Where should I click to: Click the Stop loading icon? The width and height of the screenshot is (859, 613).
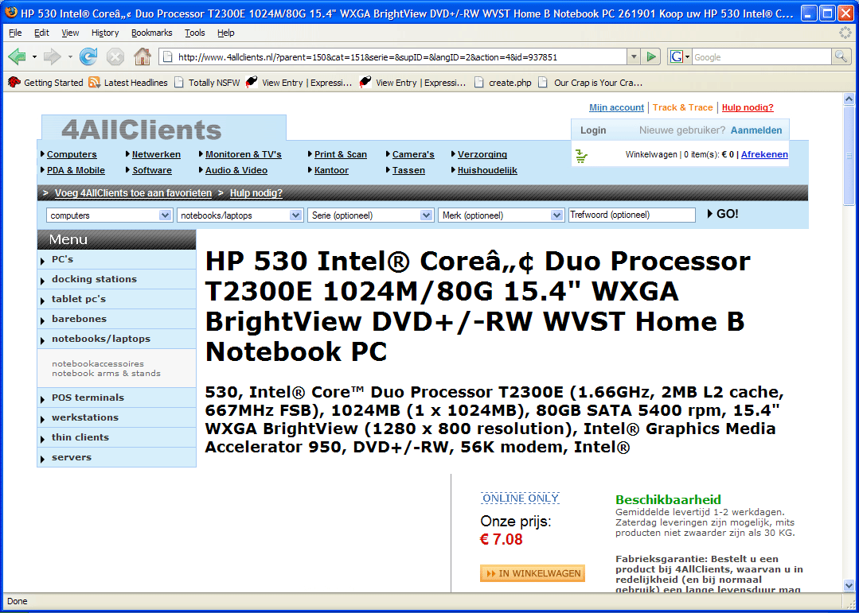point(115,56)
